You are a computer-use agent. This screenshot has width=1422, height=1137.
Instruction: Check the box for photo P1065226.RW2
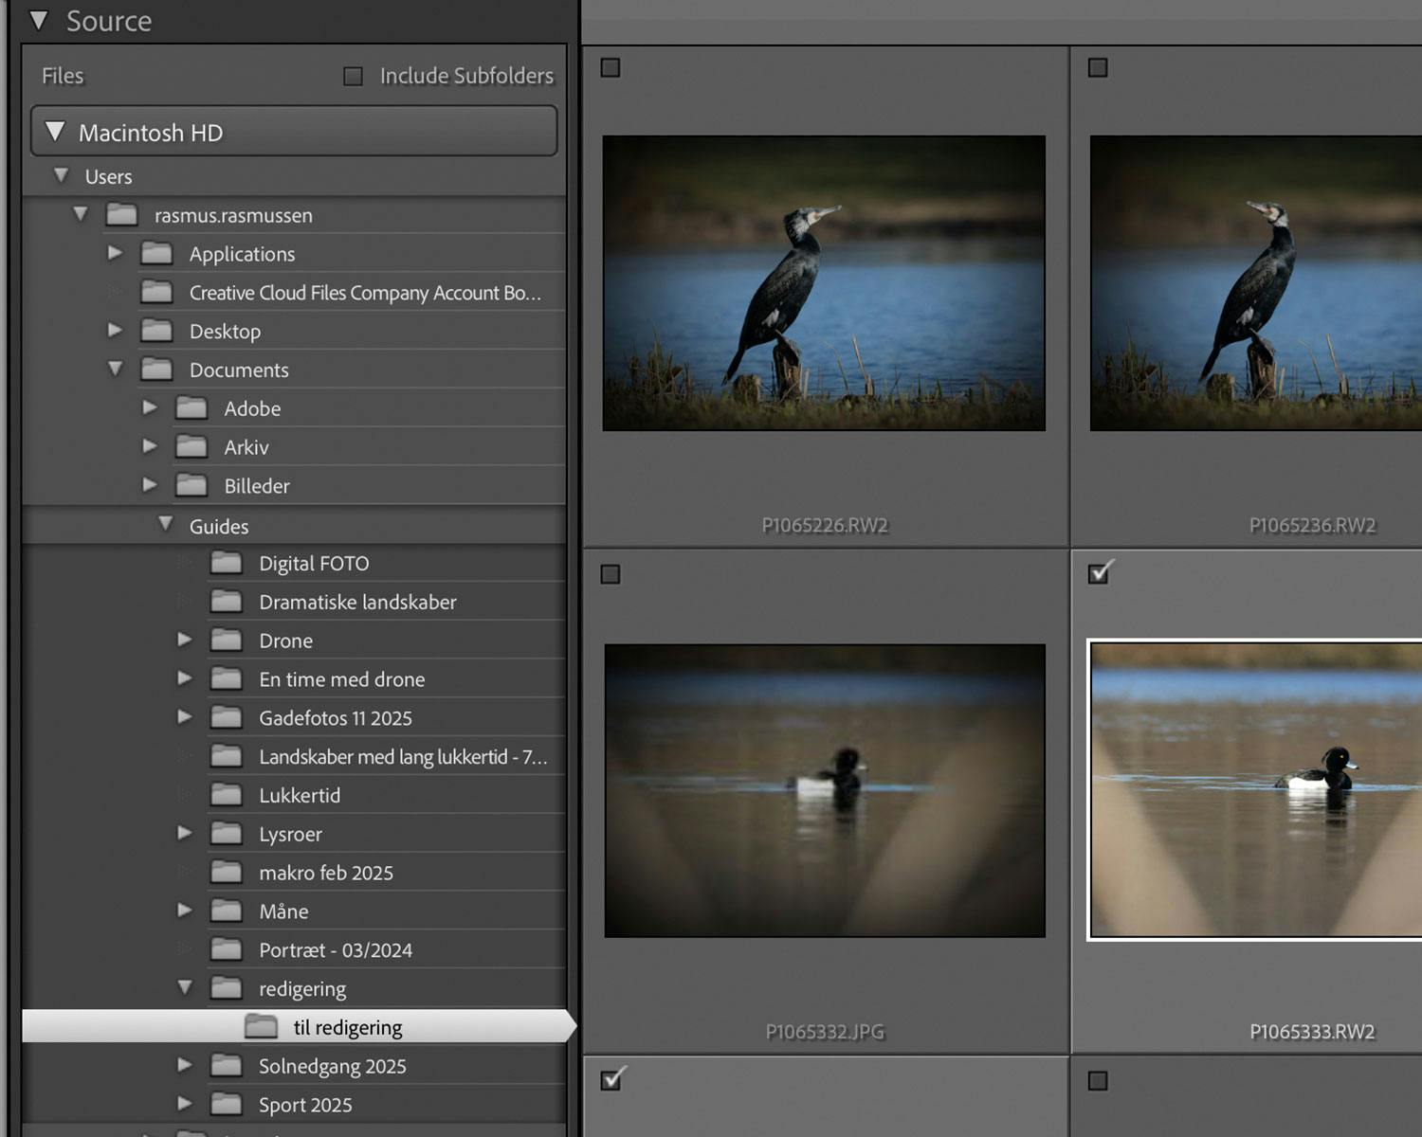click(x=611, y=68)
